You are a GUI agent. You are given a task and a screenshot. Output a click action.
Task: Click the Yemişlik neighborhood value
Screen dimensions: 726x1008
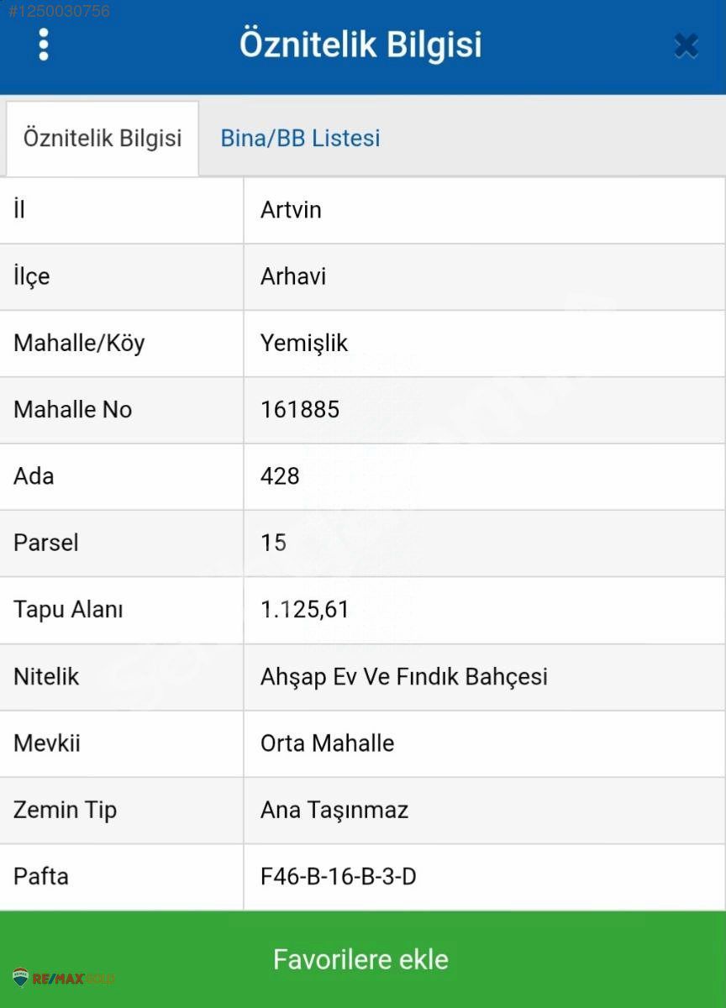point(304,343)
